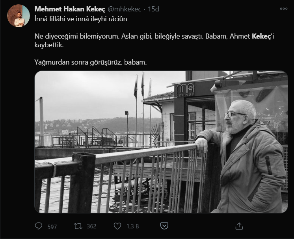View the 597 replies count
The height and width of the screenshot is (239, 294).
pos(52,227)
